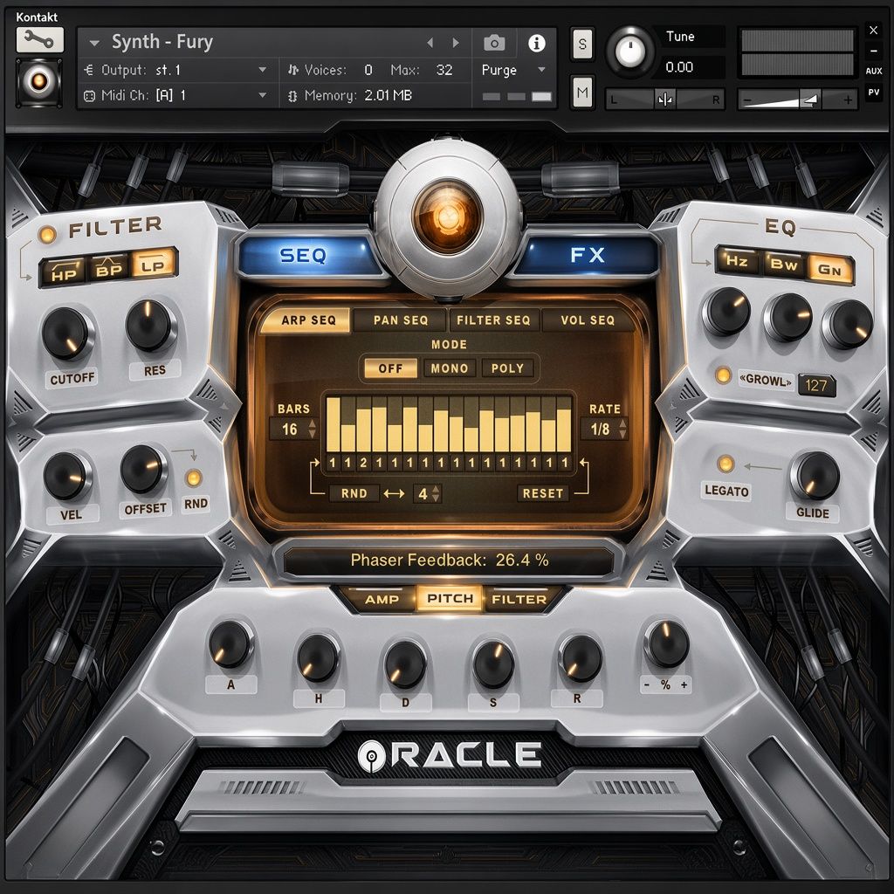Open the FILTER SEQ tab
Image resolution: width=894 pixels, height=894 pixels.
pyautogui.click(x=493, y=320)
